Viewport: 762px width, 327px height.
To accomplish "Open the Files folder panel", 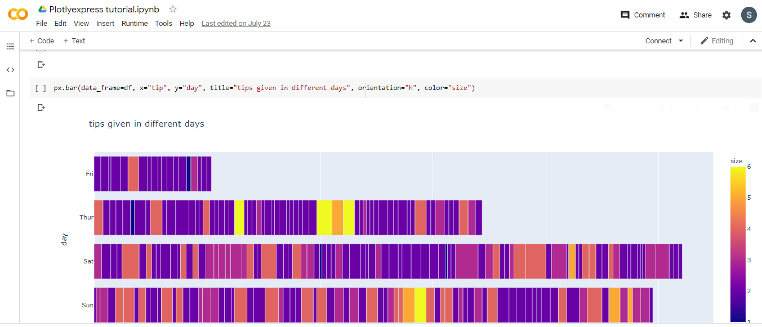I will (x=10, y=93).
